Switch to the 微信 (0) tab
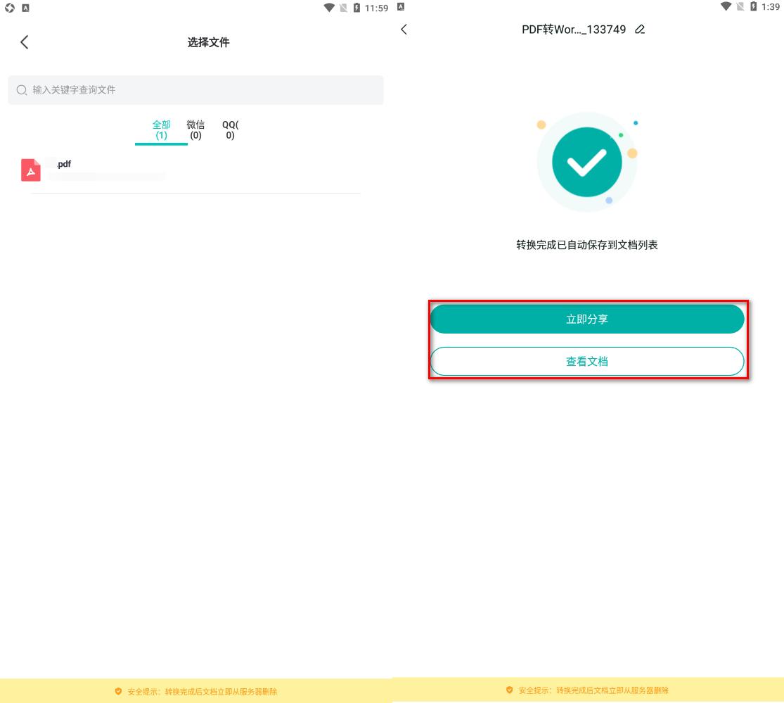Image resolution: width=784 pixels, height=703 pixels. [195, 130]
